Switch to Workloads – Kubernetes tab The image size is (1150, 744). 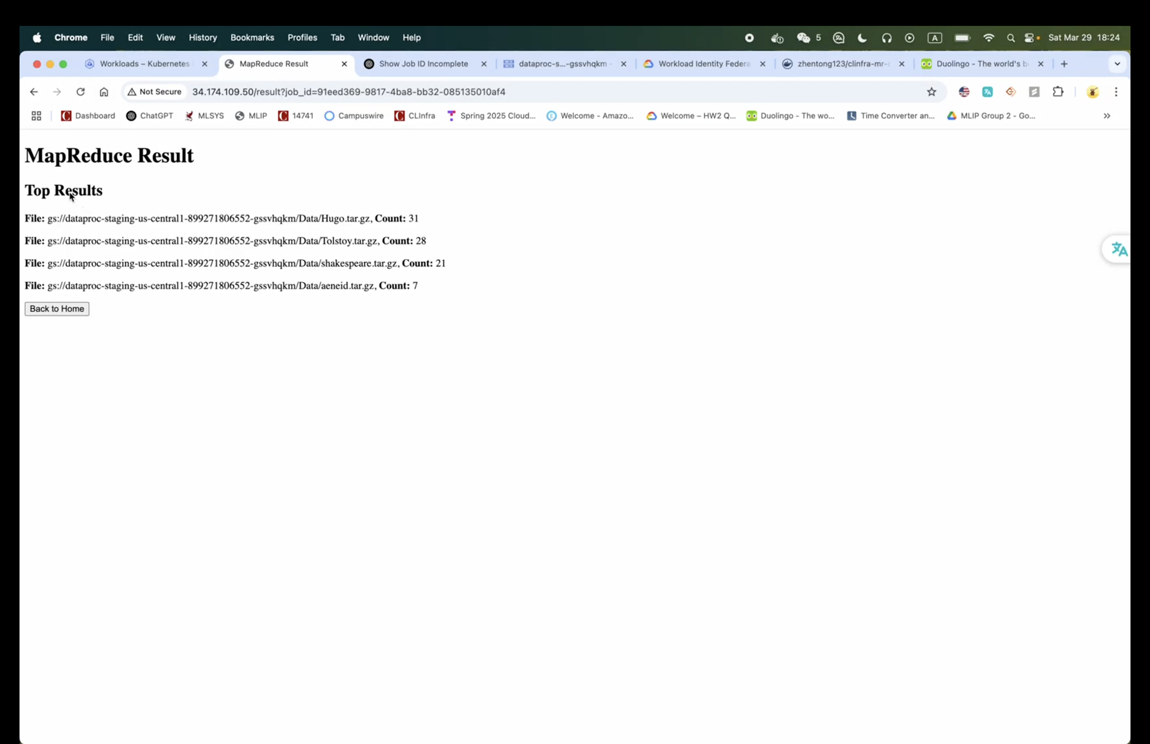[x=144, y=64]
